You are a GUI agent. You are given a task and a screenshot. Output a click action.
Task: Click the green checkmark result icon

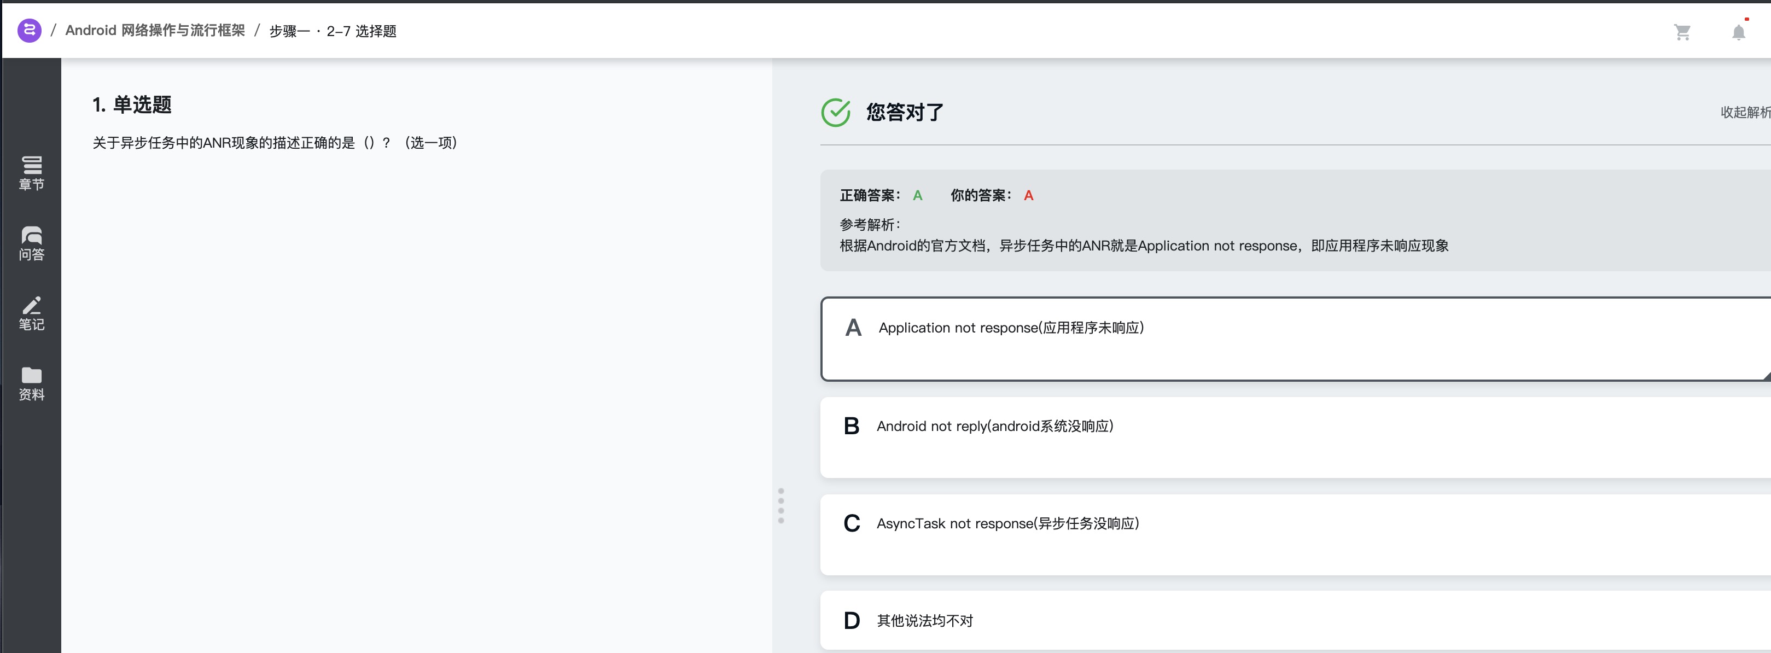tap(836, 112)
